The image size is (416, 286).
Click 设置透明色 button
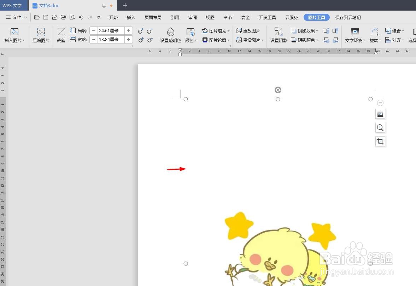(171, 36)
